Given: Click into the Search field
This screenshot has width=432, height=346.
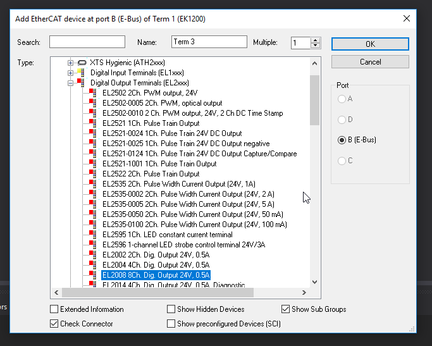Looking at the screenshot, I should (x=87, y=42).
